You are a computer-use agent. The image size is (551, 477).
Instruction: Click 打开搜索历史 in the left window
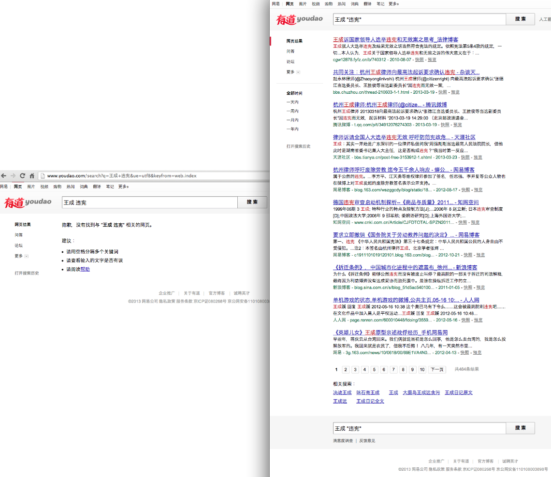[x=27, y=273]
